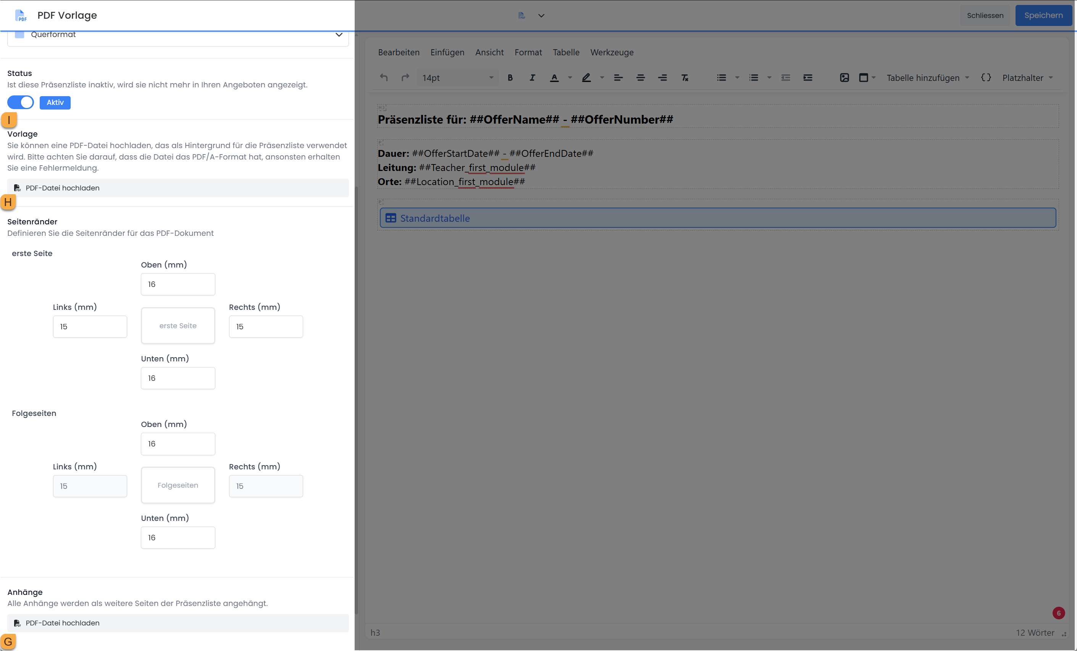Open the Werkzeuge menu
The height and width of the screenshot is (651, 1077).
[x=612, y=52]
